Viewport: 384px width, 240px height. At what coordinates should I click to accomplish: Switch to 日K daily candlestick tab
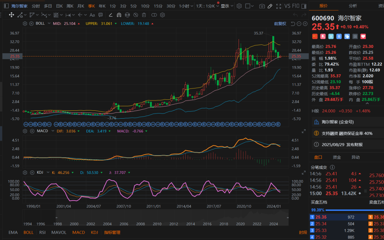point(59,6)
